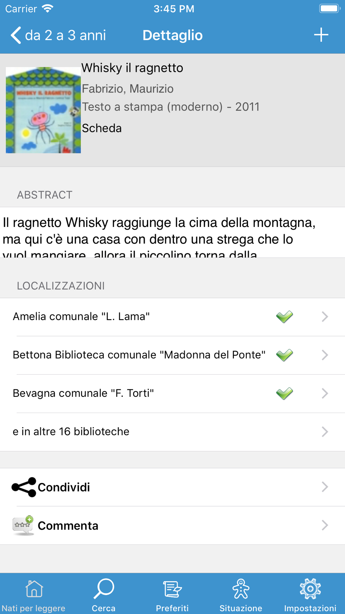The width and height of the screenshot is (345, 614).
Task: Select Bettona Biblioteca comunale row
Action: click(172, 355)
